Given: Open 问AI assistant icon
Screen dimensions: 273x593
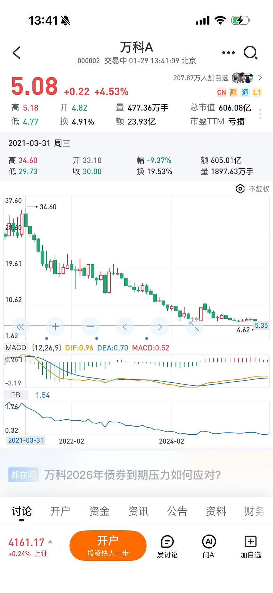Looking at the screenshot, I should coord(209,546).
